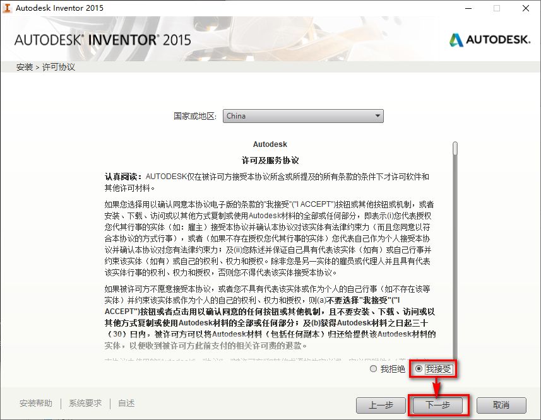The height and width of the screenshot is (420, 541).
Task: Open the 系统要求 link
Action: (x=84, y=403)
